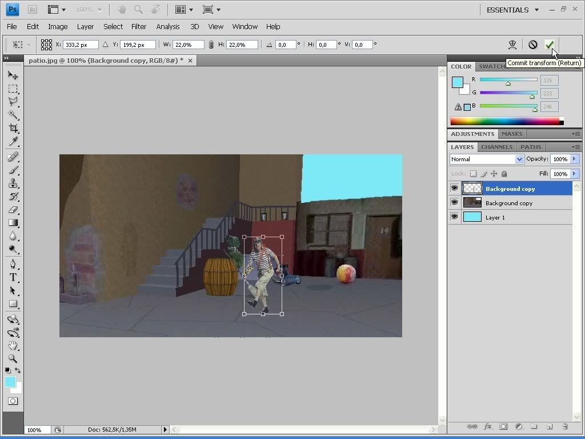
Task: Select the Blur tool
Action: [13, 236]
